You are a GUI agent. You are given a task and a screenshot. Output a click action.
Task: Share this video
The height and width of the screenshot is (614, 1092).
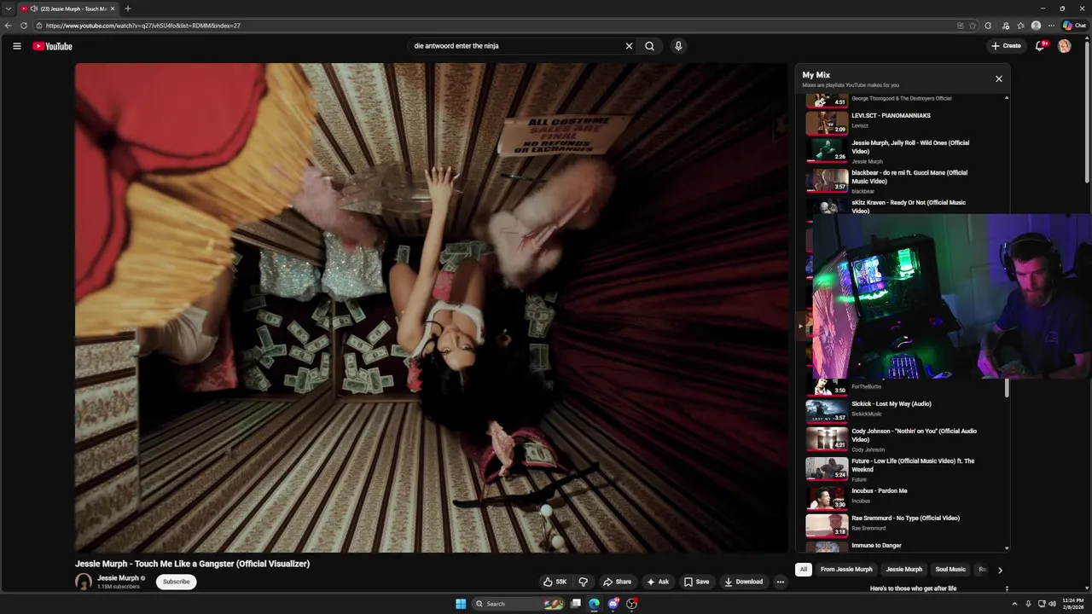(x=617, y=582)
